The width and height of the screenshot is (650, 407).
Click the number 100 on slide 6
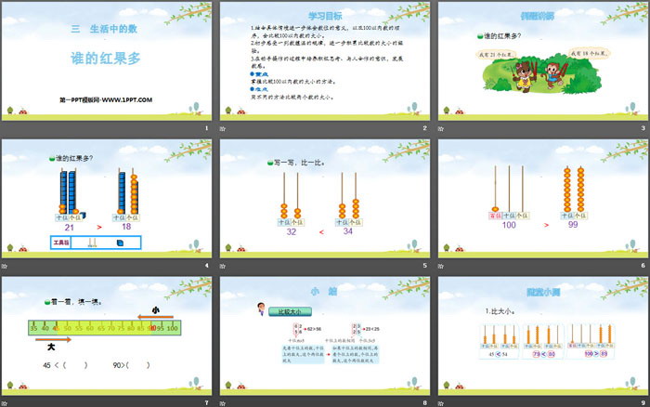point(509,225)
